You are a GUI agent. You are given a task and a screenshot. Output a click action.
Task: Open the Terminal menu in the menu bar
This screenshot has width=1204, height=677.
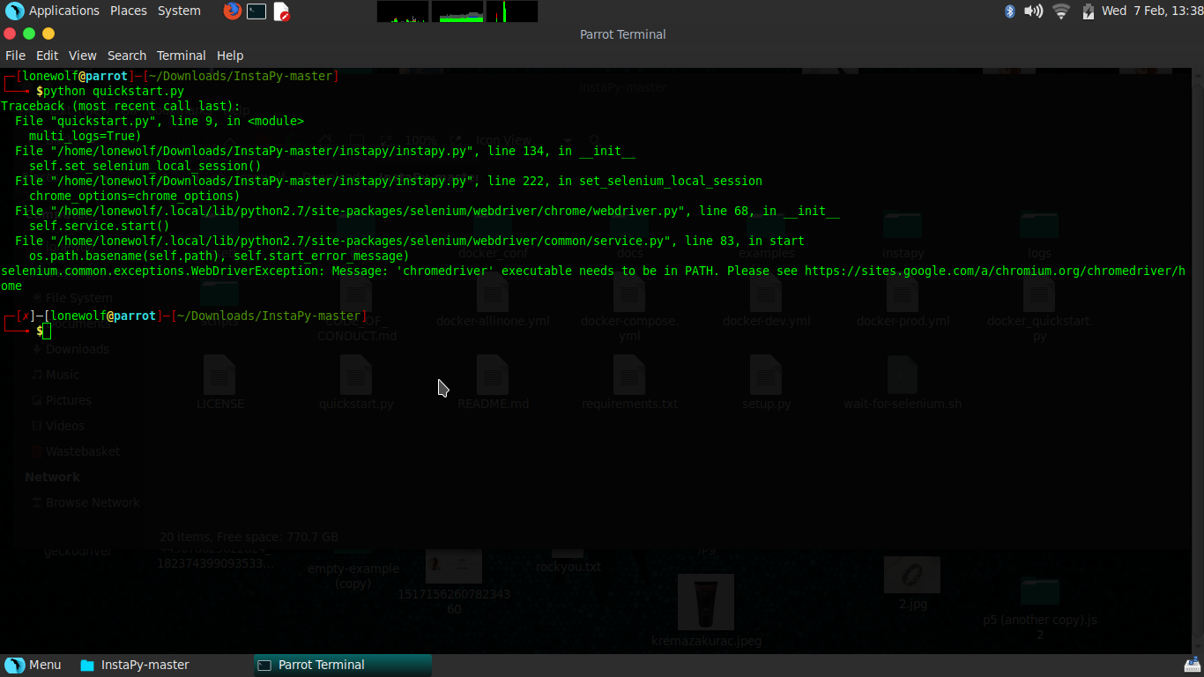pyautogui.click(x=182, y=56)
